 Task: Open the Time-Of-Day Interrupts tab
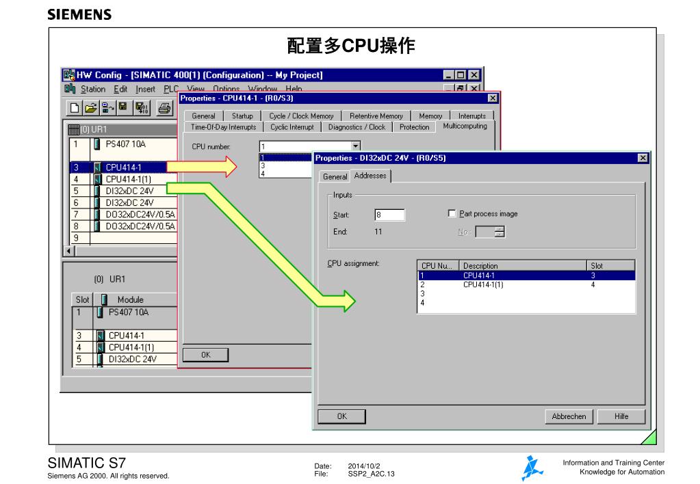point(224,127)
